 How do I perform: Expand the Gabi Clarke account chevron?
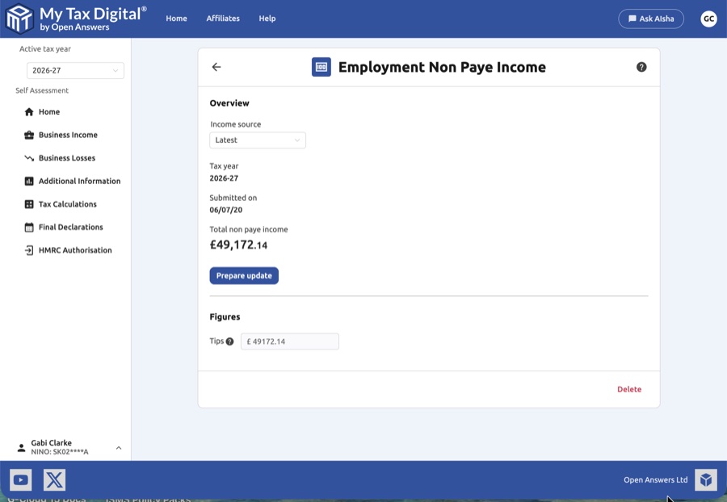(118, 446)
